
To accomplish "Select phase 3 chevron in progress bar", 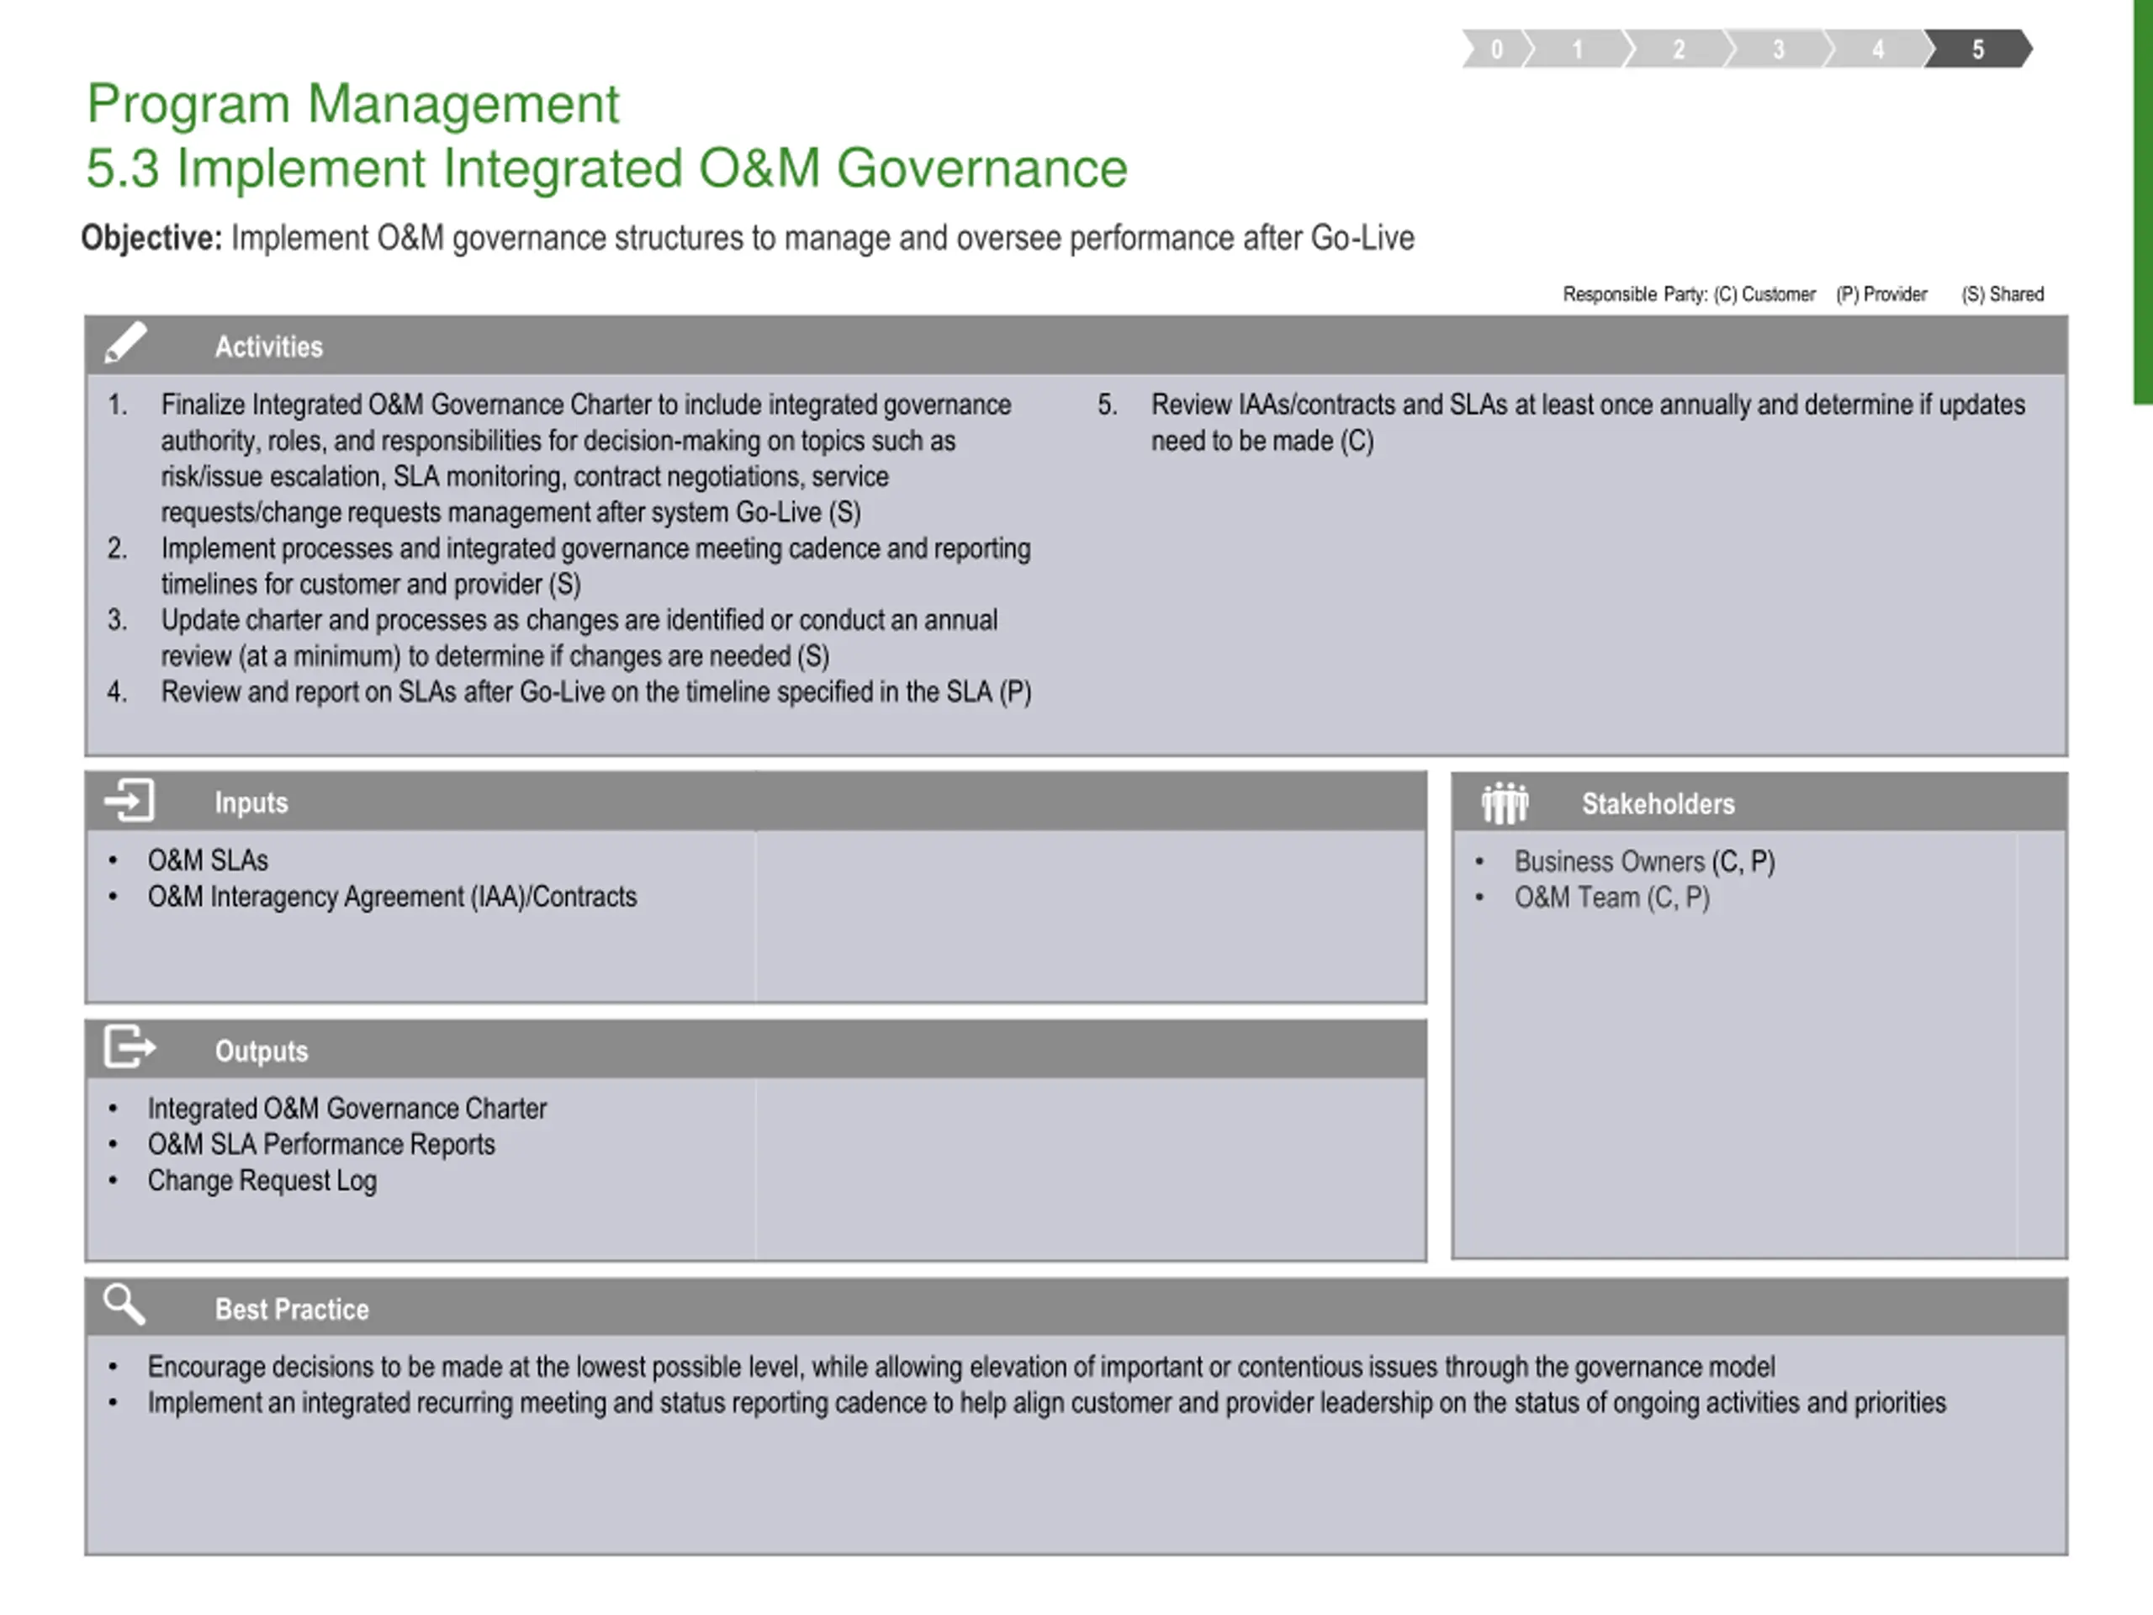I will coord(1780,49).
